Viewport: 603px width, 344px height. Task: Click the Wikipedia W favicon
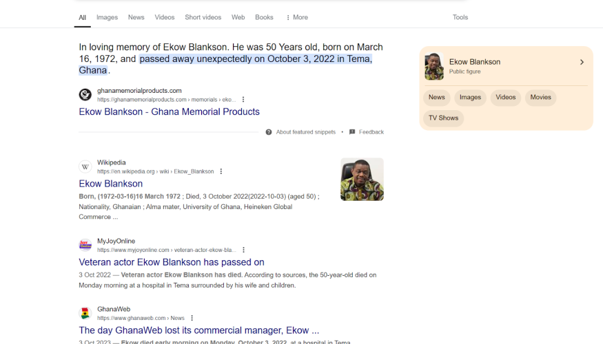(x=85, y=166)
